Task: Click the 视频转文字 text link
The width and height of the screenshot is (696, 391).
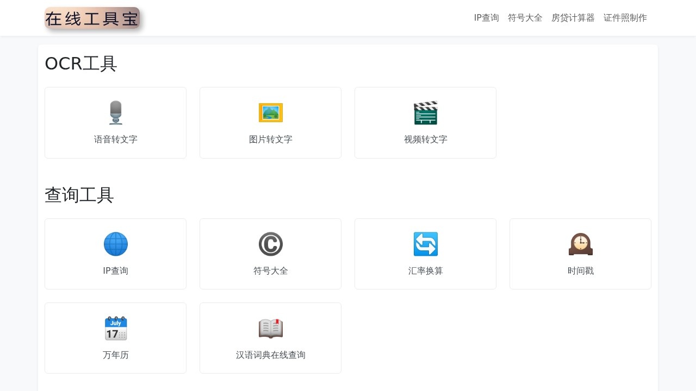Action: 425,139
